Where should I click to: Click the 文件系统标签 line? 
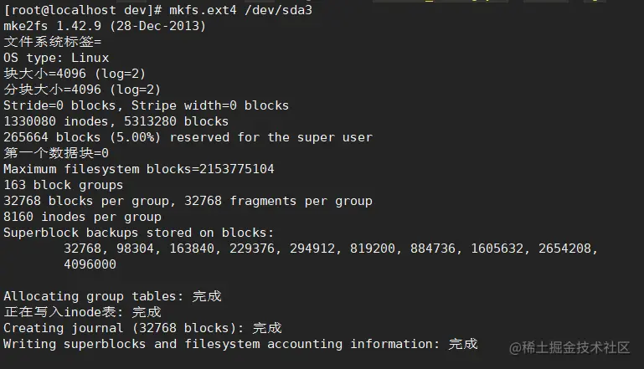coord(52,42)
